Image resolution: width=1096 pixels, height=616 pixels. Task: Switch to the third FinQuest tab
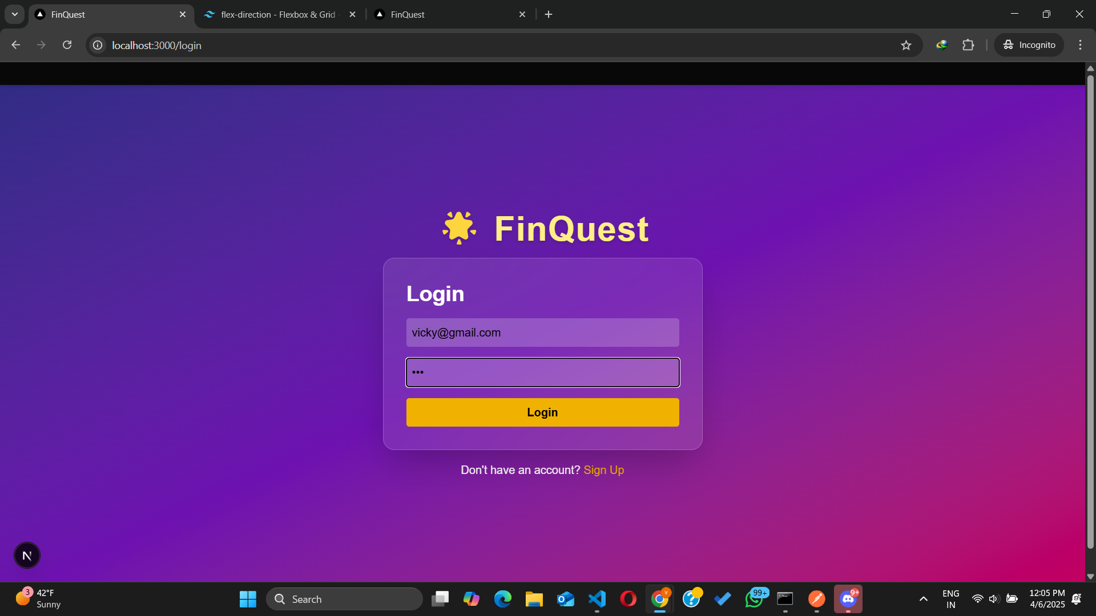(x=450, y=15)
